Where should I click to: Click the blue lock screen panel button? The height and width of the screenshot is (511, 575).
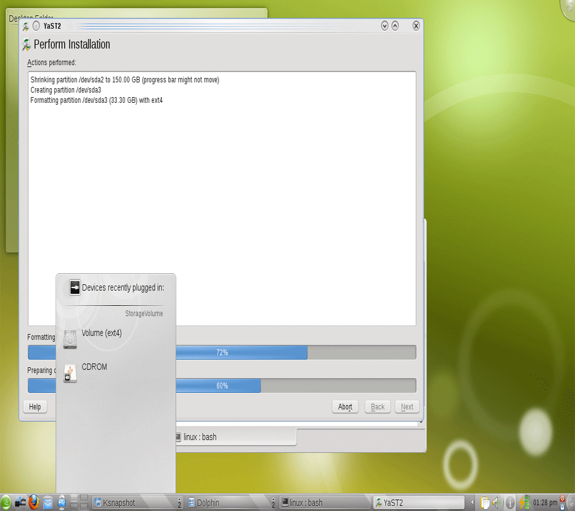pos(562,507)
